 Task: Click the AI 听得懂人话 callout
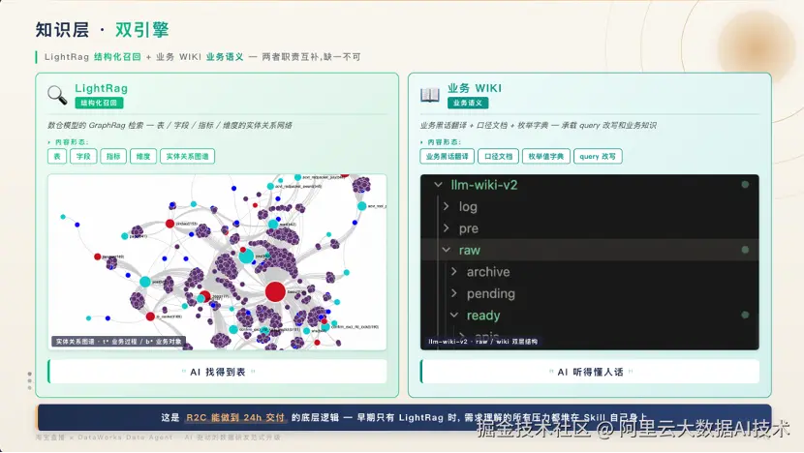(590, 372)
